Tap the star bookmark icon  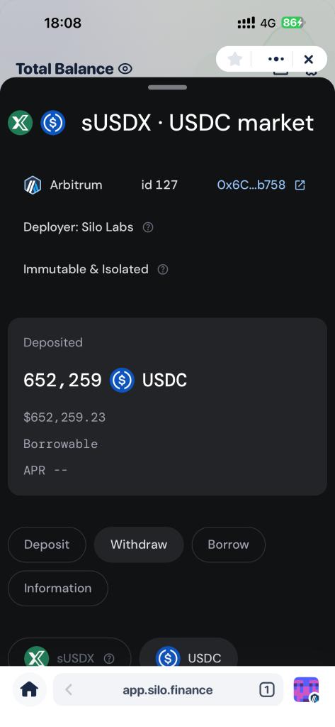(235, 59)
